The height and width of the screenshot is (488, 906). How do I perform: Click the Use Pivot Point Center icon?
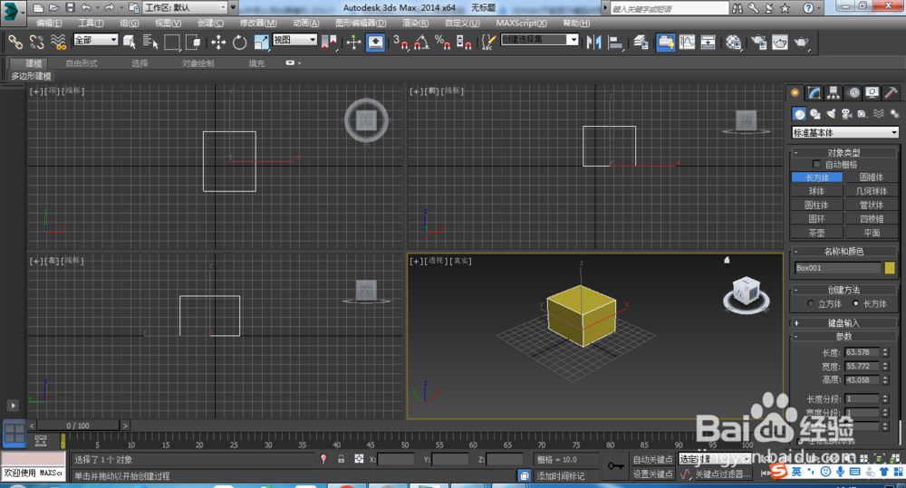(x=330, y=43)
